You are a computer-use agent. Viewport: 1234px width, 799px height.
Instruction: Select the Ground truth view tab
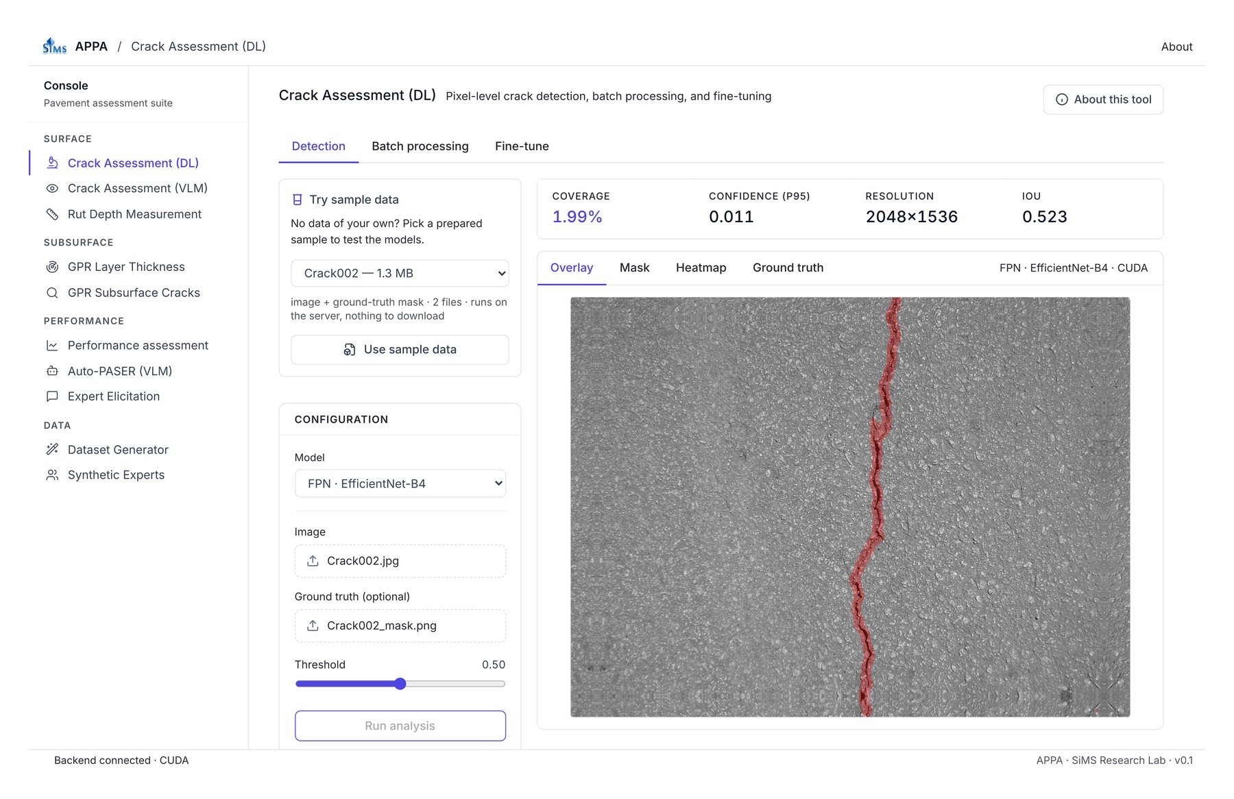[788, 267]
